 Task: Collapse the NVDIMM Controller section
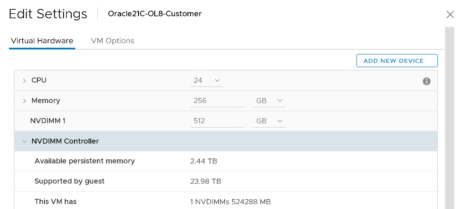24,142
